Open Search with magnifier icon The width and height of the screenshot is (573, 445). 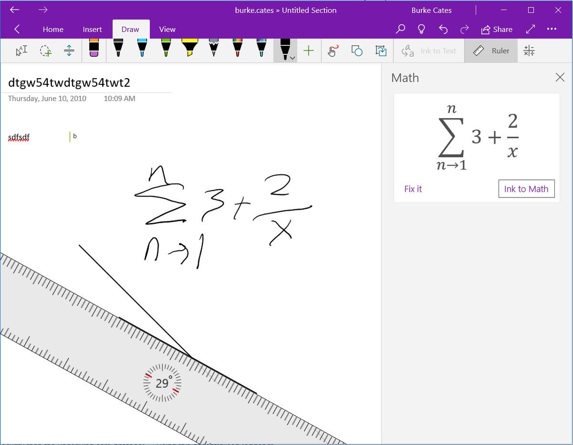[x=401, y=29]
